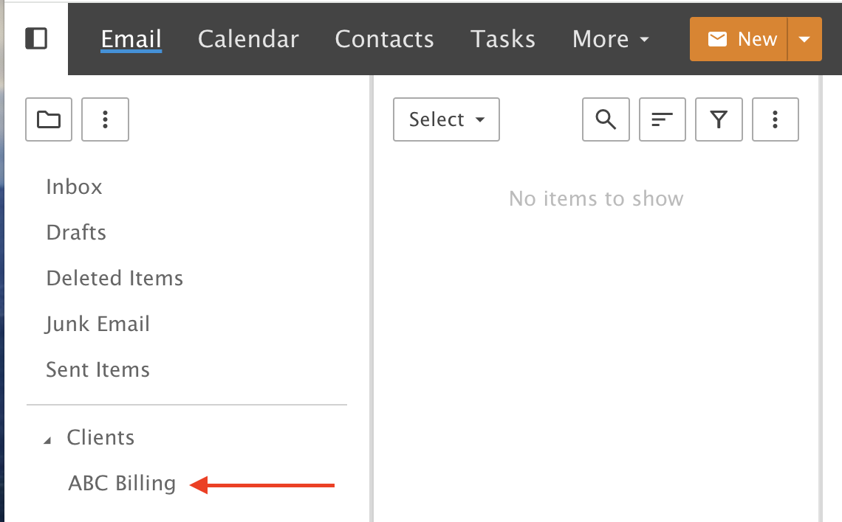Open the Drafts folder

tap(76, 232)
